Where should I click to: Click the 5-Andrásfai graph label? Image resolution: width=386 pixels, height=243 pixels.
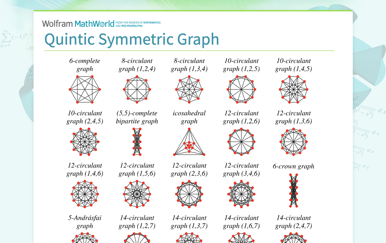click(84, 222)
